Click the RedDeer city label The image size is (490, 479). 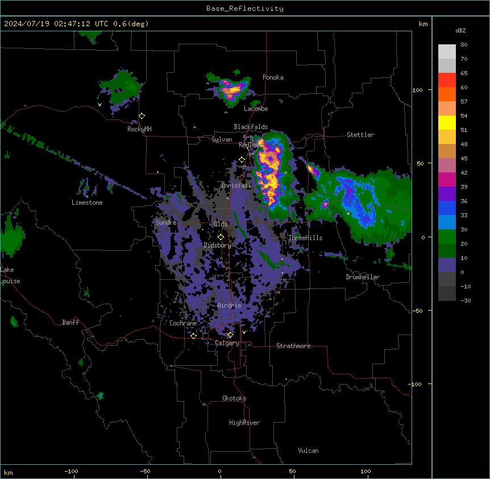(250, 144)
